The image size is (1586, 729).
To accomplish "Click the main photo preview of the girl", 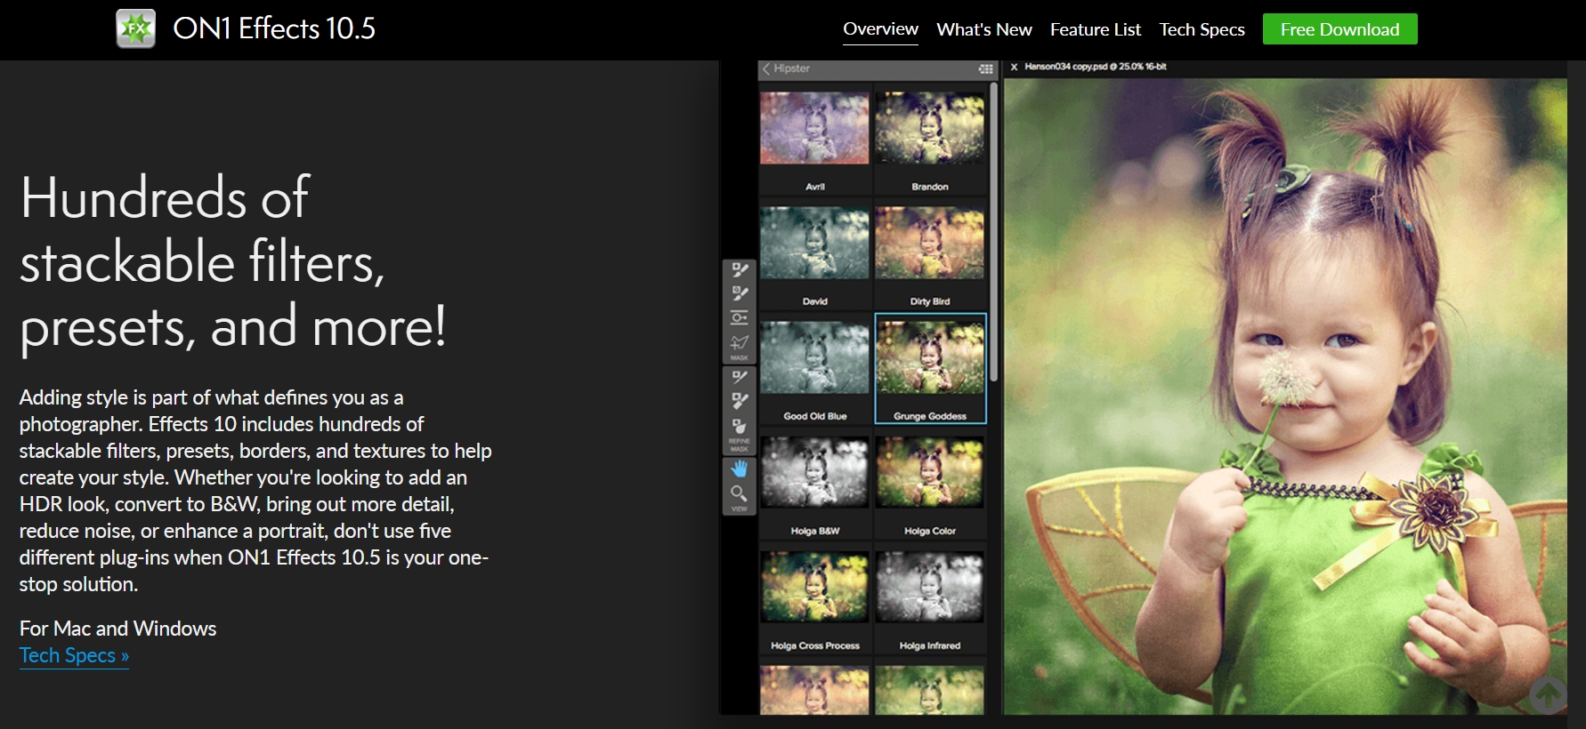I will [x=1285, y=396].
